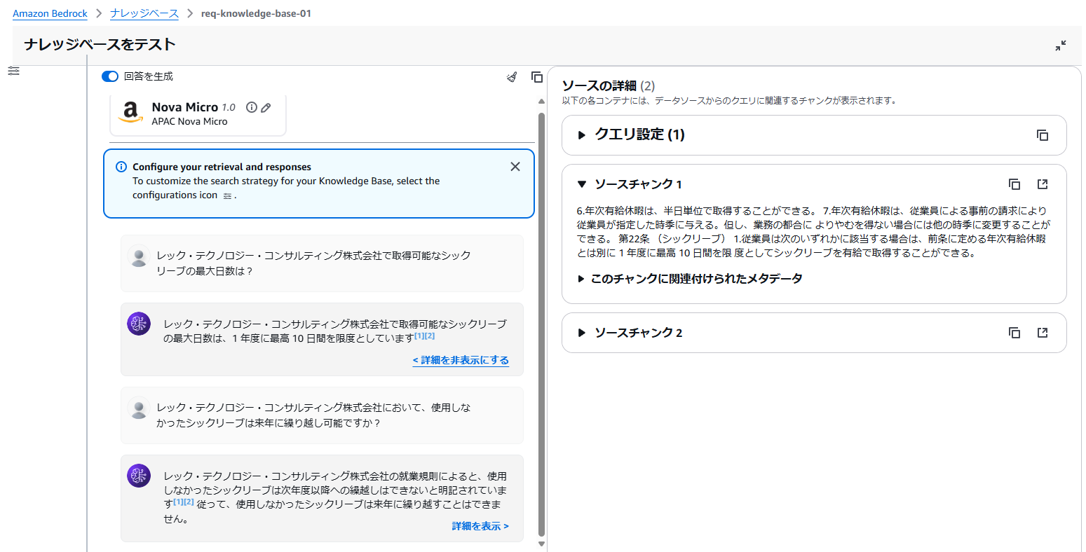Viewport: 1086px width, 552px height.
Task: Copy the conversation using the chat header copy icon
Action: pos(537,77)
